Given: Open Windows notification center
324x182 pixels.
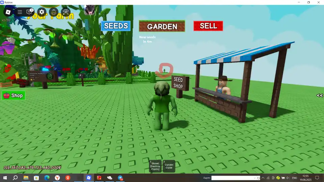Looking at the screenshot, I should (x=317, y=178).
